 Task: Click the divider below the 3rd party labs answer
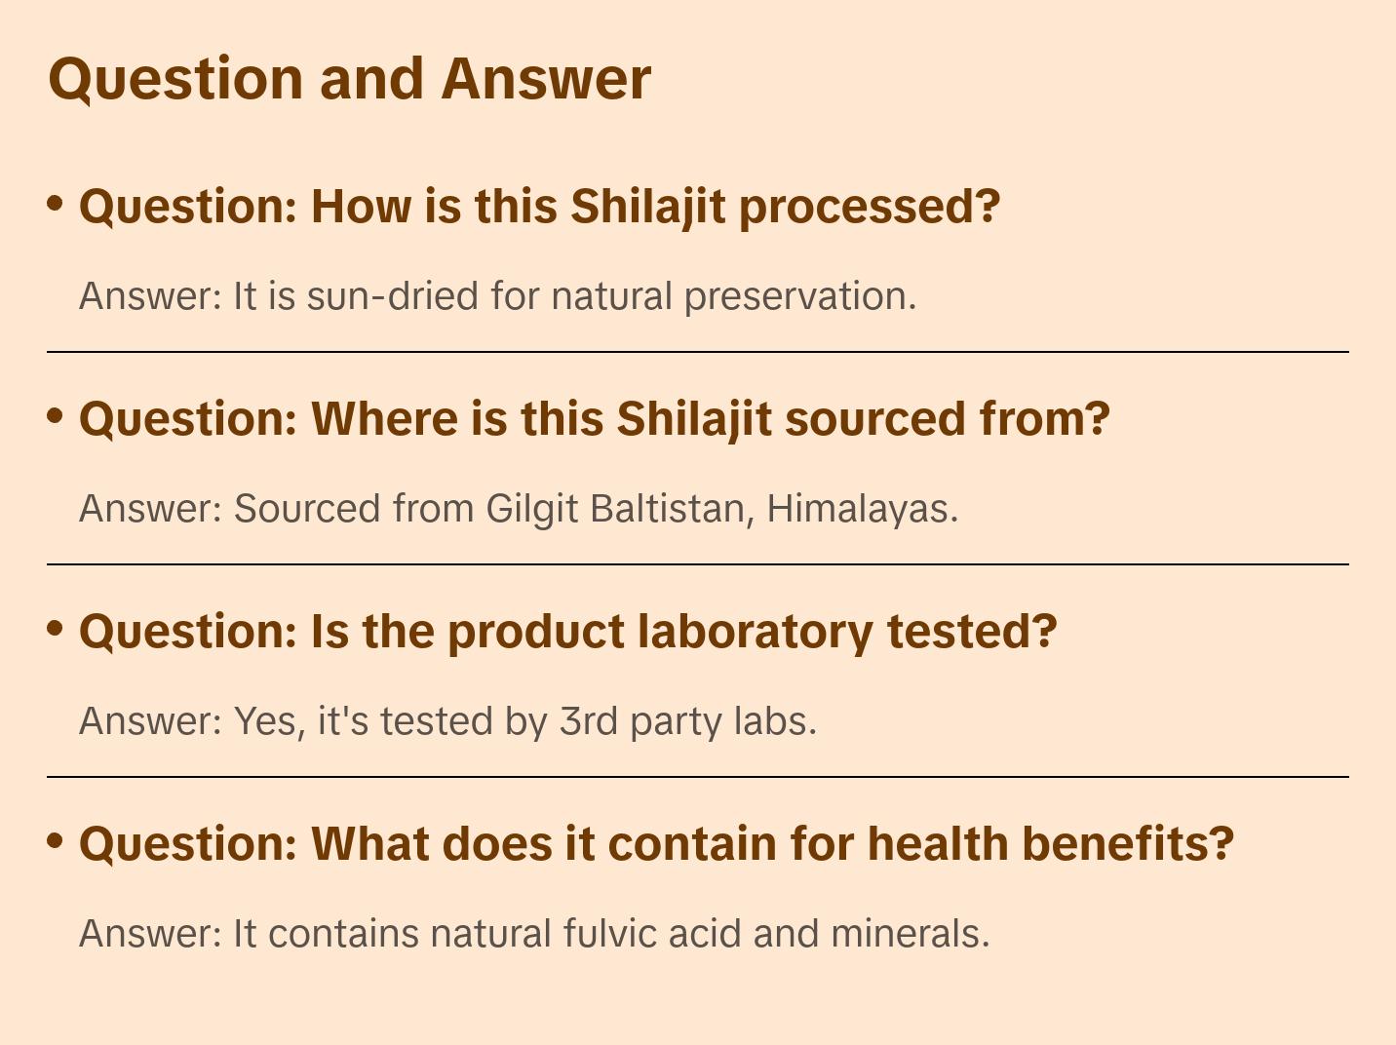(x=697, y=777)
